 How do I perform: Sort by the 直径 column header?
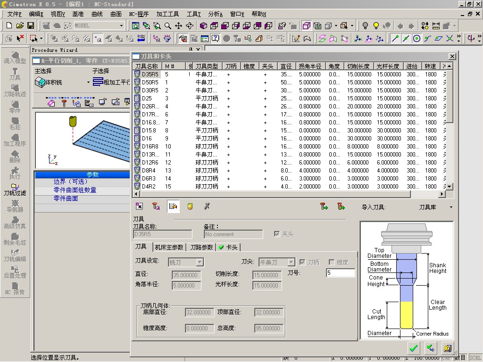tap(286, 66)
